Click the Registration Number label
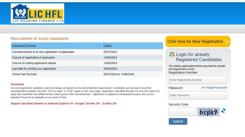Image resolution: width=245 pixels, height=137 pixels. click(183, 73)
